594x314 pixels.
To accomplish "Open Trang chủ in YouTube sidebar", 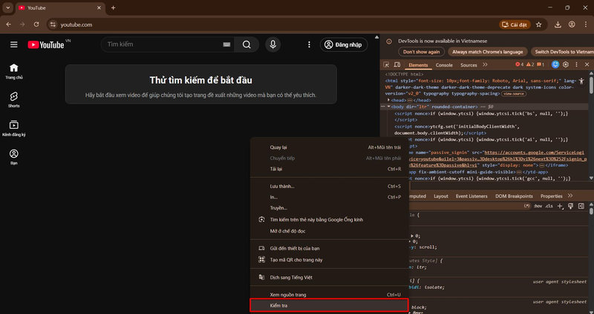I will (13, 71).
